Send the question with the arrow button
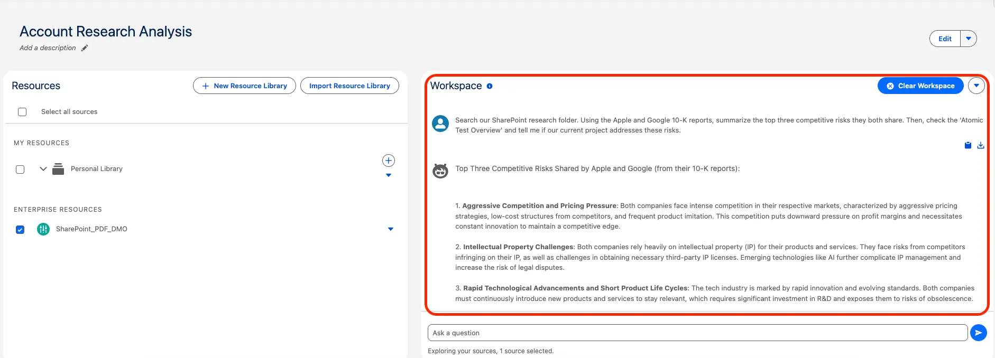 tap(979, 333)
